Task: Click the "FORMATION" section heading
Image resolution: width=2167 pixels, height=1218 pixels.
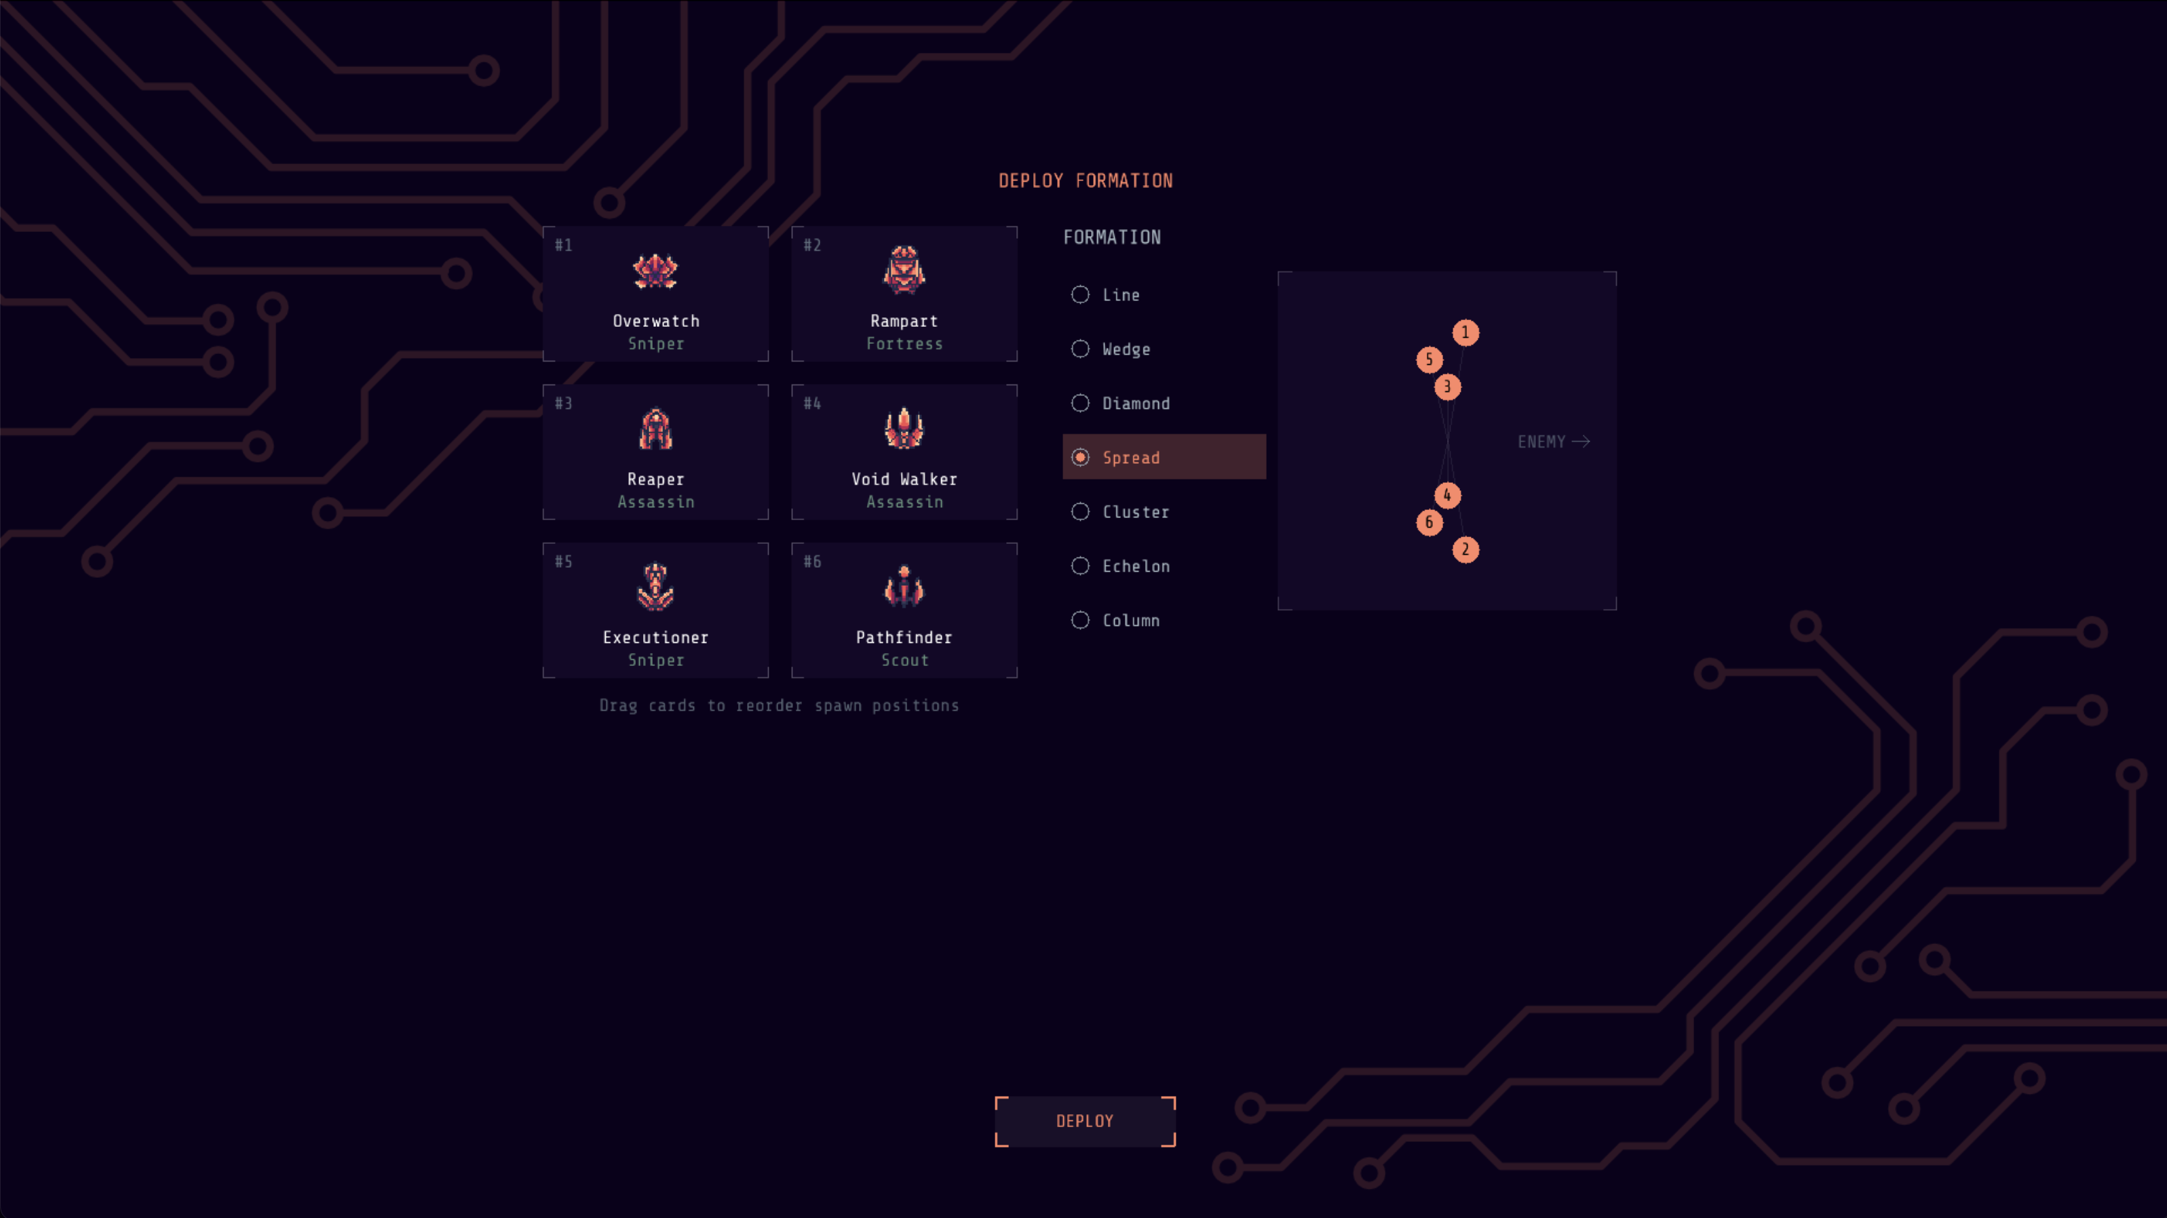Action: (1112, 237)
